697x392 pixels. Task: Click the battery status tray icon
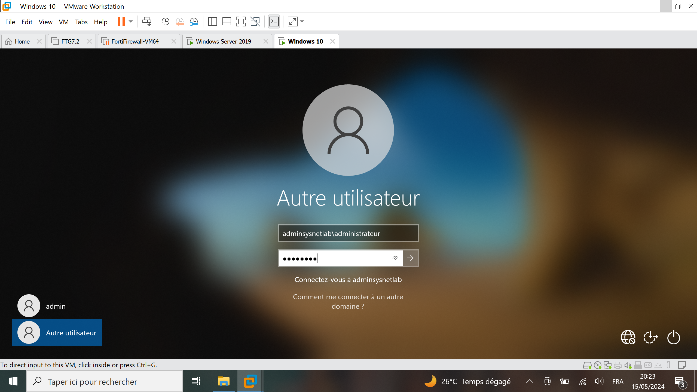click(564, 381)
